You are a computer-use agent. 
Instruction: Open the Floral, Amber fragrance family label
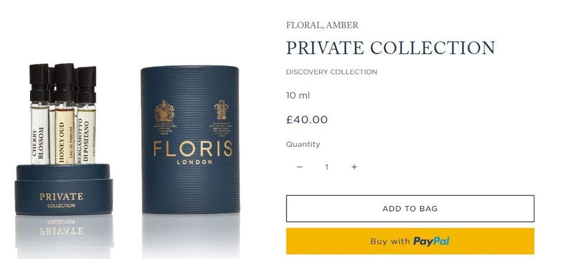(322, 25)
